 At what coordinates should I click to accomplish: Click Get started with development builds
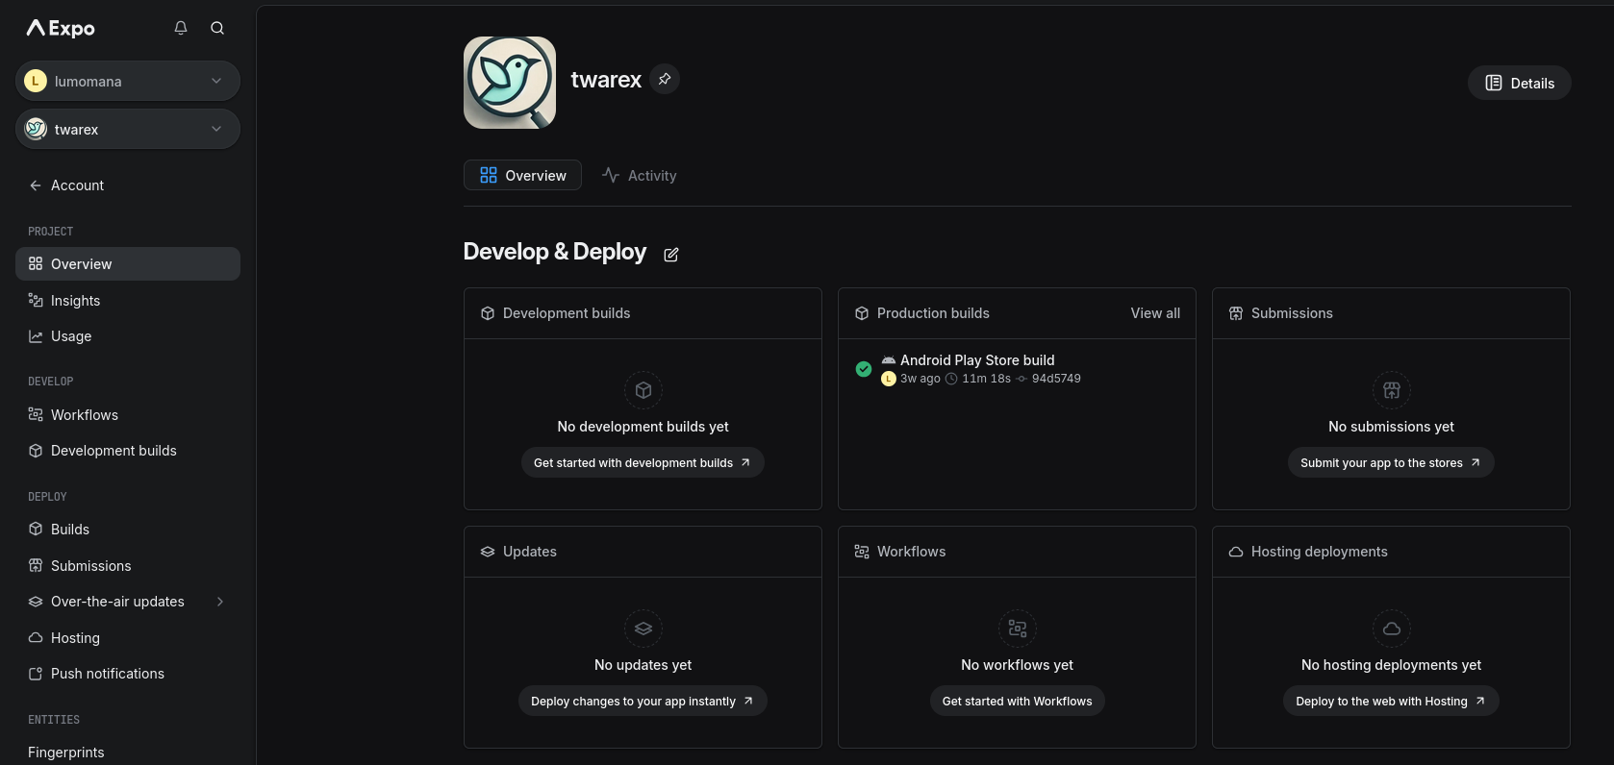click(x=643, y=462)
